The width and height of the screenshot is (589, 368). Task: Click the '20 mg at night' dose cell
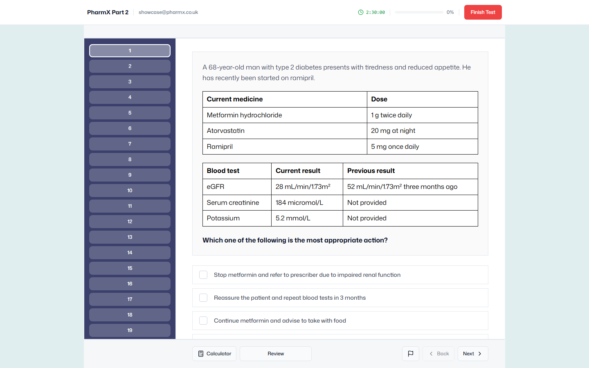[423, 131]
